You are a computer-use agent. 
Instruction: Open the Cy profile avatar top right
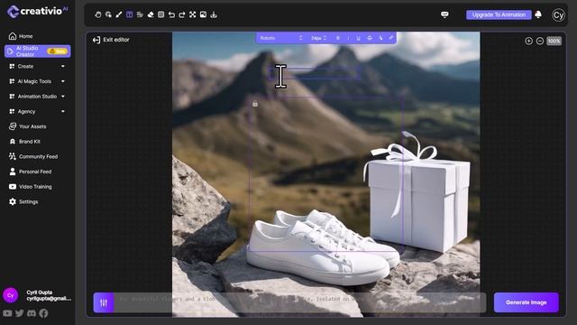(558, 15)
